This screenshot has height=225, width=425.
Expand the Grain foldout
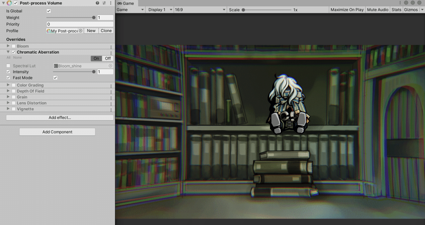8,97
